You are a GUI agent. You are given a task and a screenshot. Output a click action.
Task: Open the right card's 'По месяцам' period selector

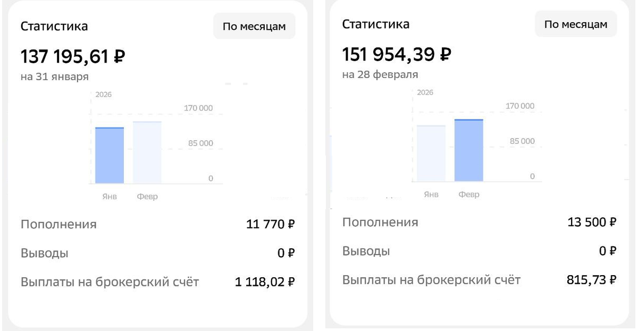[575, 24]
